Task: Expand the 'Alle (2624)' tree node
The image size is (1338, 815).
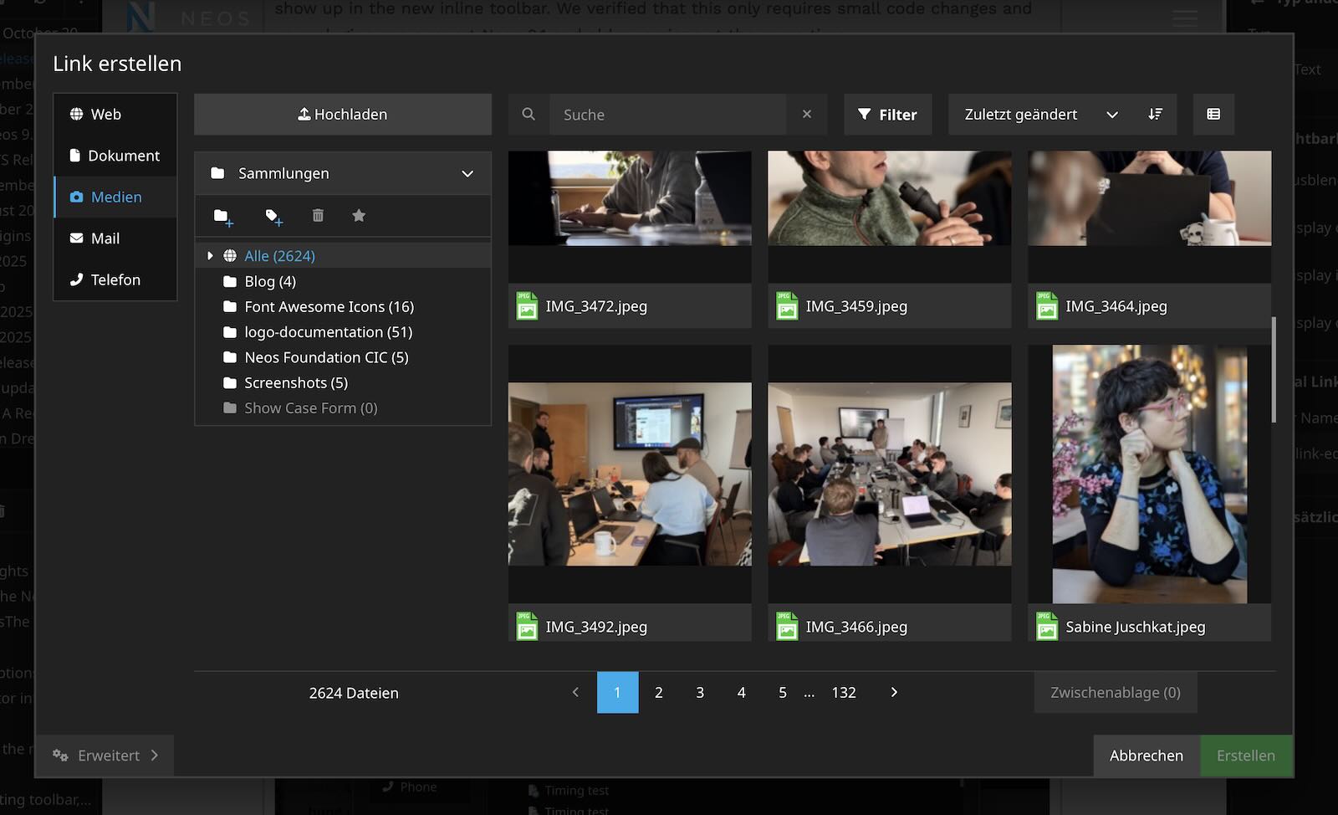Action: coord(210,256)
